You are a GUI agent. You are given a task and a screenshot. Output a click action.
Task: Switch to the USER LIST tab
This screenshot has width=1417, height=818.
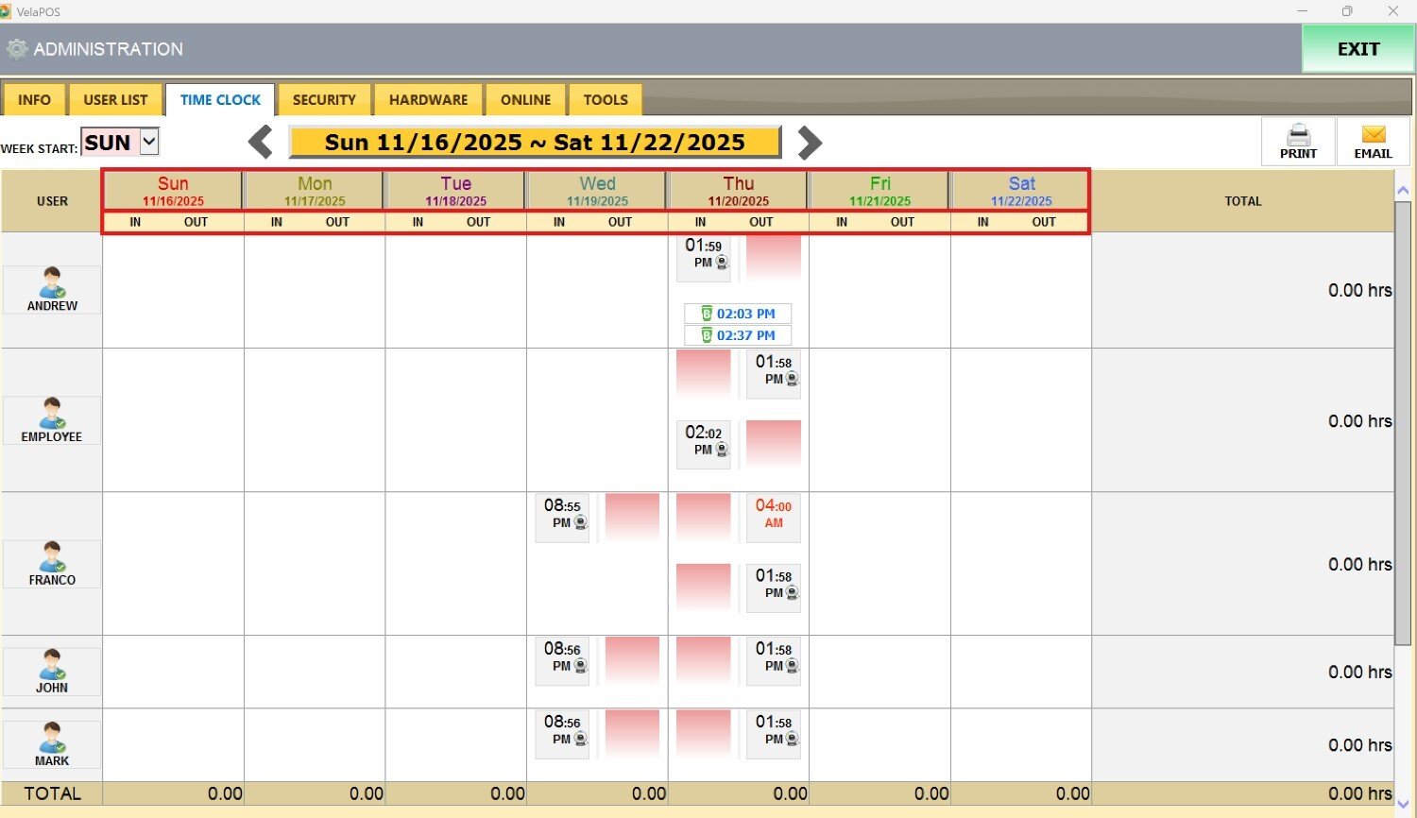[x=115, y=99]
